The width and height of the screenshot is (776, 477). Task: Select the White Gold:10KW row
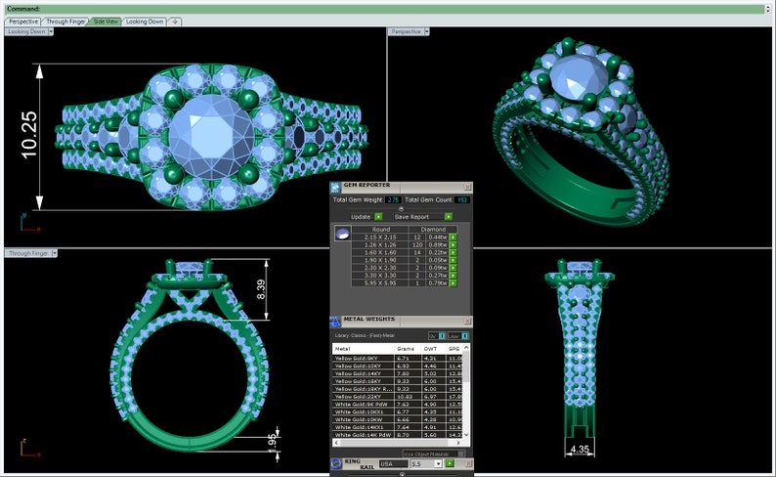coord(398,419)
